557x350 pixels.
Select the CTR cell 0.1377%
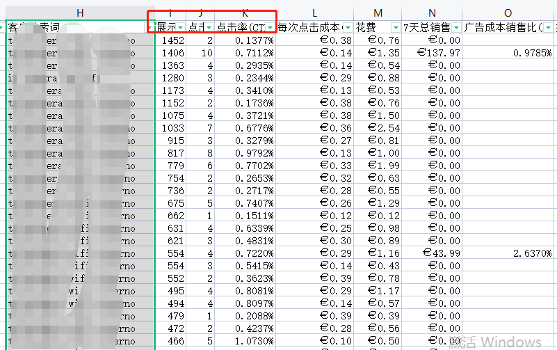[x=245, y=40]
